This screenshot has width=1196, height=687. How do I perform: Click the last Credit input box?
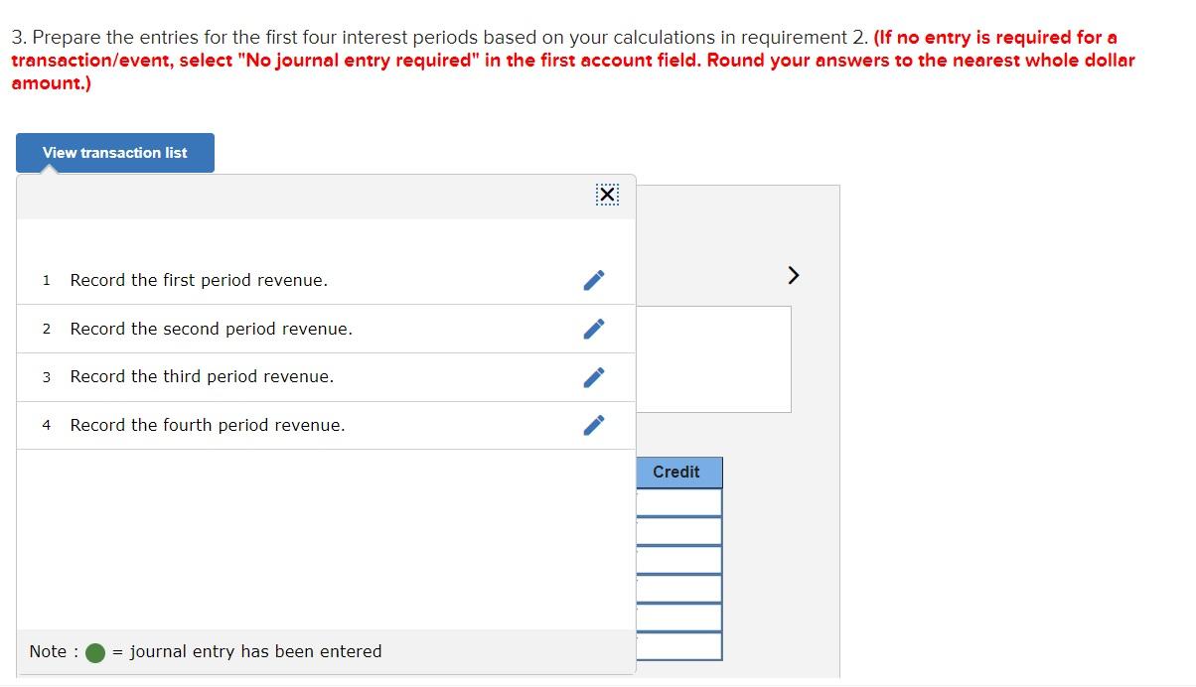pyautogui.click(x=678, y=646)
